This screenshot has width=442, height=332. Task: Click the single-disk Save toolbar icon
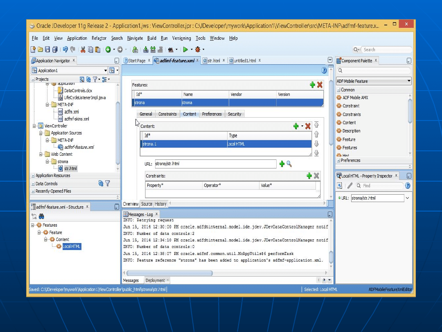pos(47,50)
